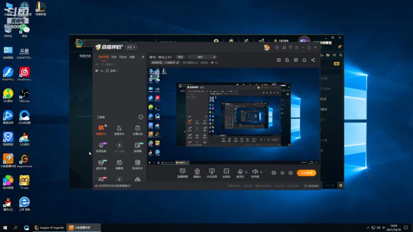The image size is (413, 232).
Task: Switch to the 我的场景 scene tab
Action: (x=103, y=57)
